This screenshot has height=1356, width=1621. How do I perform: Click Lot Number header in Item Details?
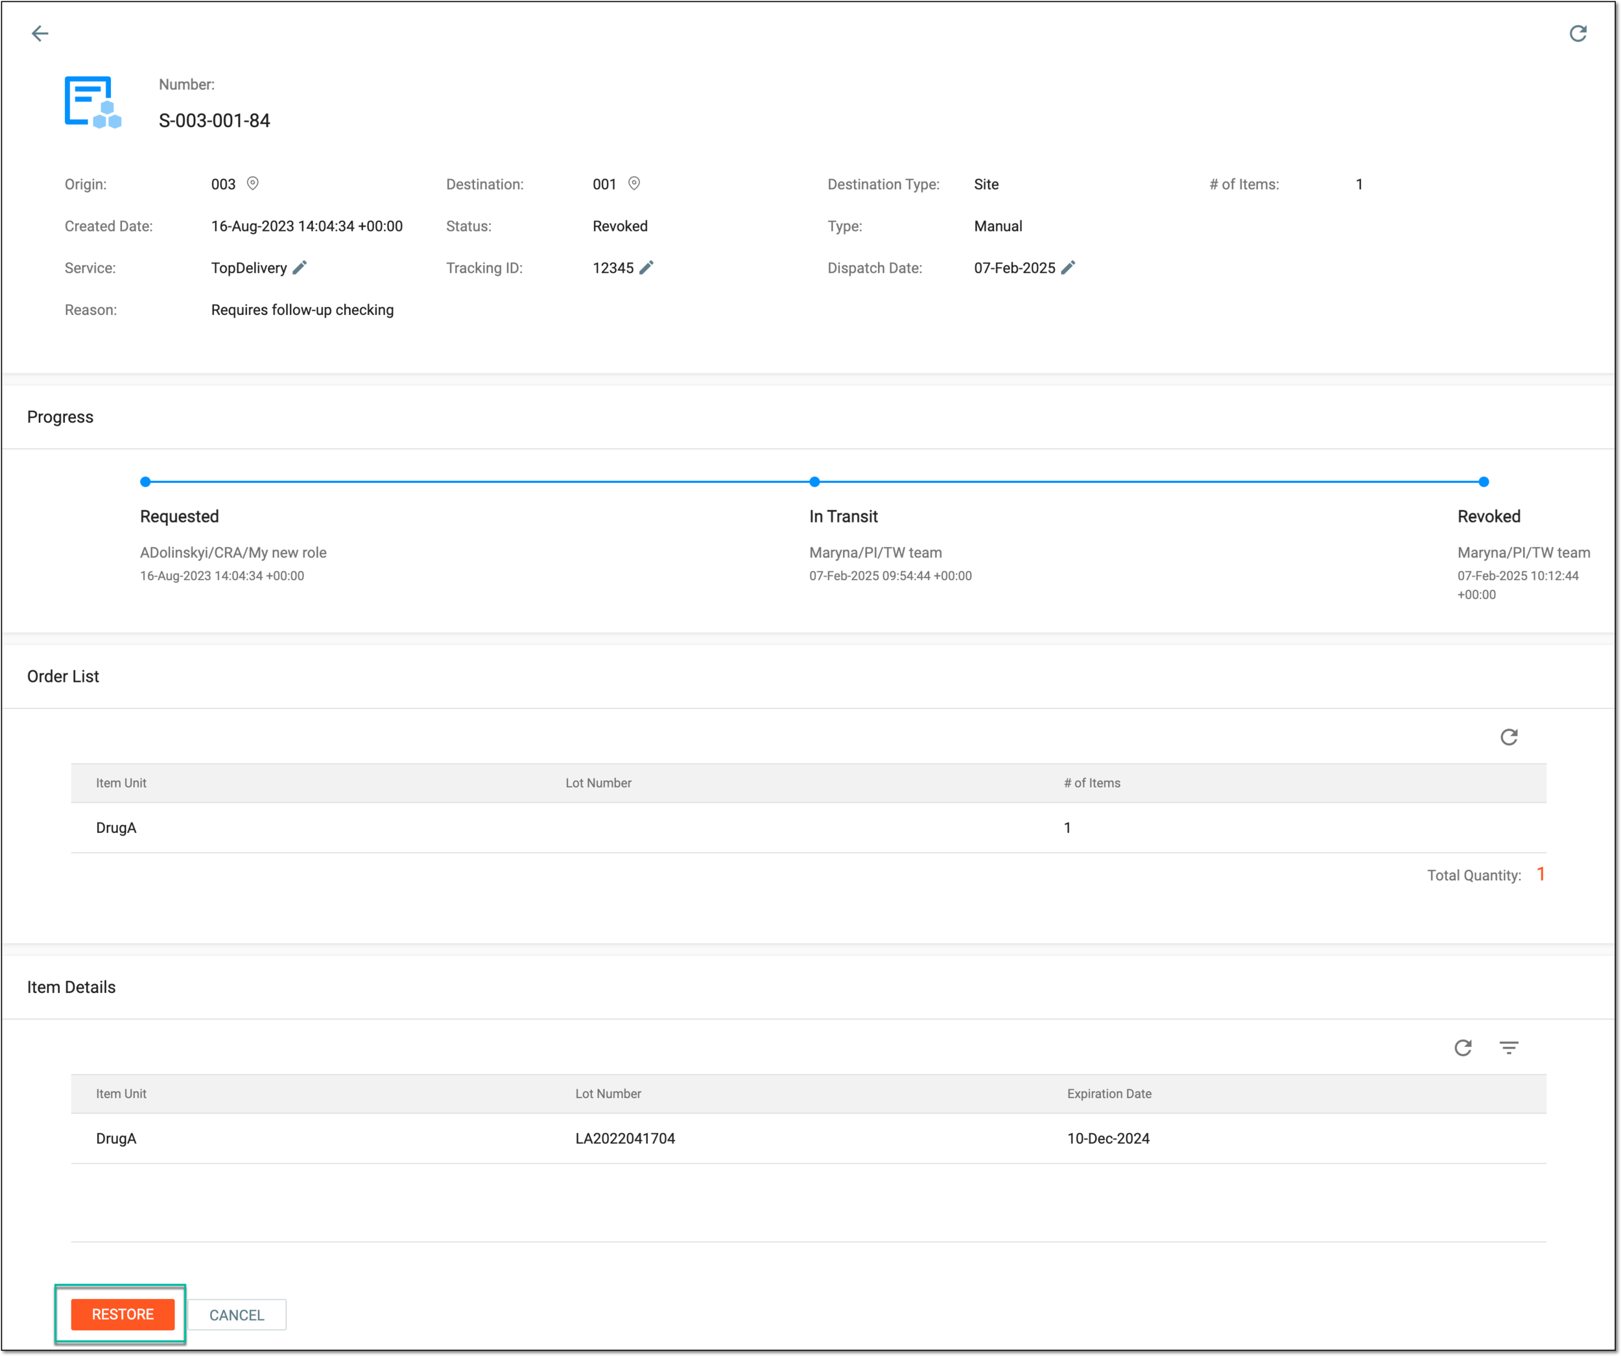click(x=608, y=1093)
